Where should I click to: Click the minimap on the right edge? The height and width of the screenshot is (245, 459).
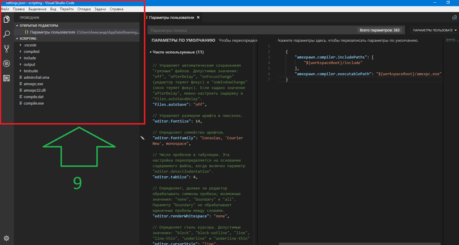[451, 40]
